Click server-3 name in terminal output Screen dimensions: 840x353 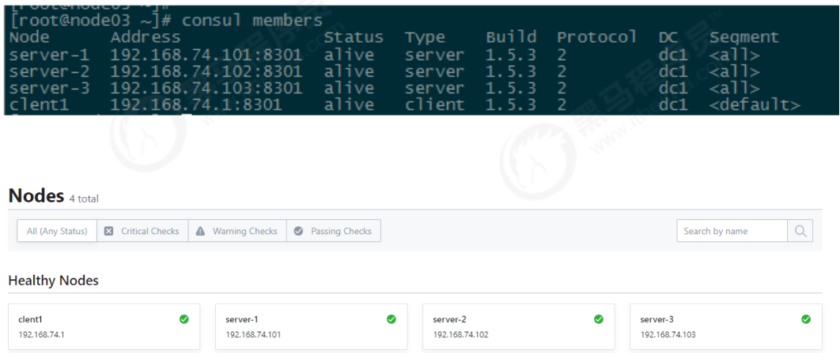(49, 88)
